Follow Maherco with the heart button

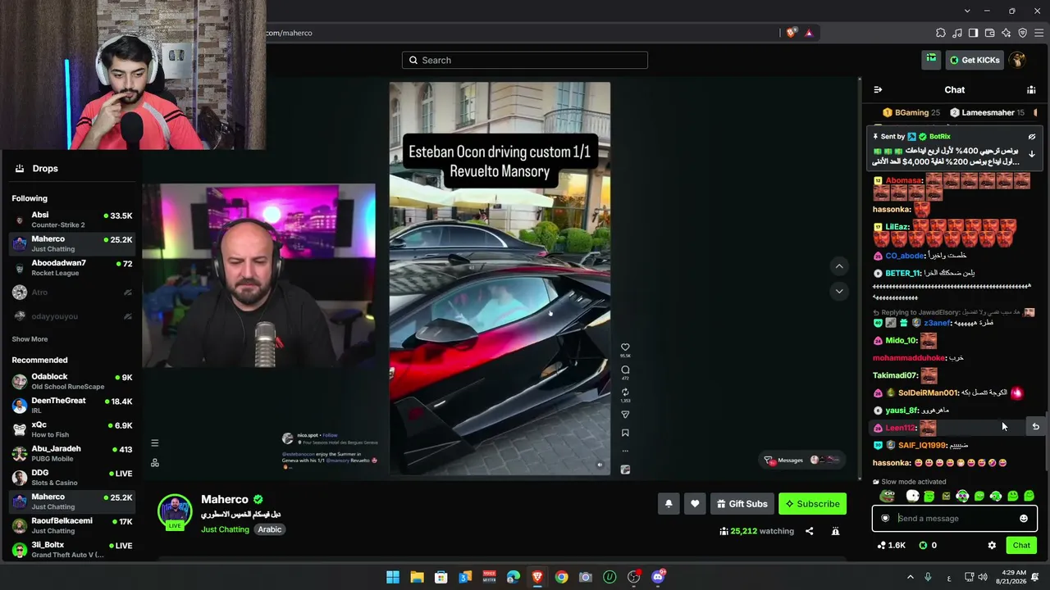pos(695,504)
